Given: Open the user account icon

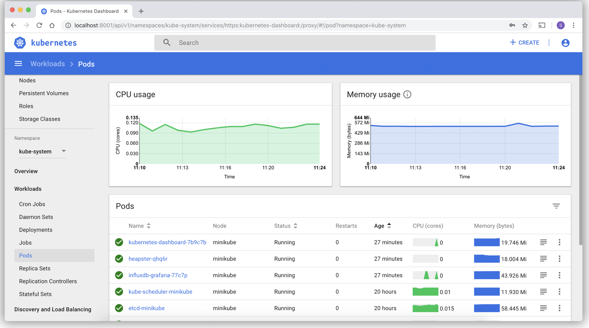Looking at the screenshot, I should [x=565, y=43].
